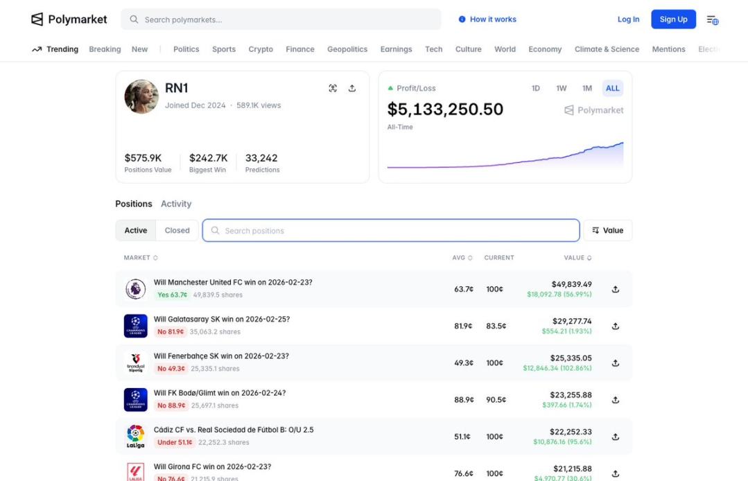Open the Value sort dropdown
The image size is (748, 481).
pos(607,230)
